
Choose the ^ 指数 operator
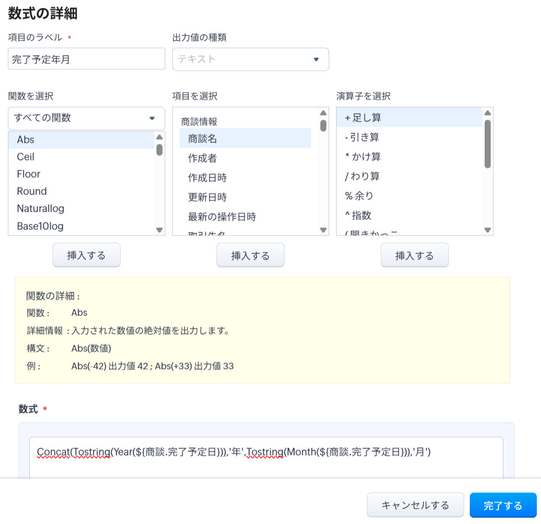(x=358, y=215)
